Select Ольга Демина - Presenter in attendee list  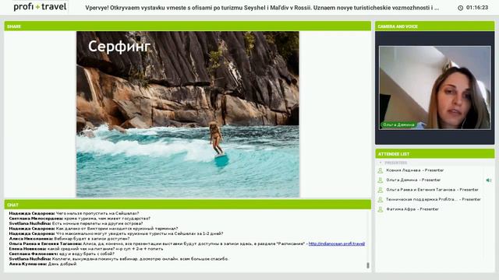(x=413, y=180)
